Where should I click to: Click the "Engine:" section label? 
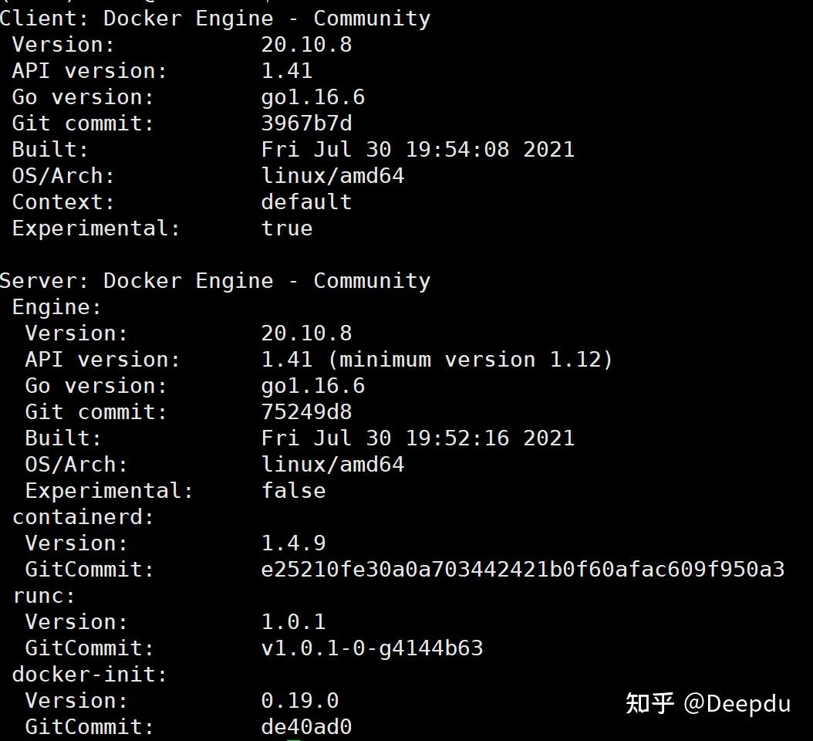click(57, 307)
